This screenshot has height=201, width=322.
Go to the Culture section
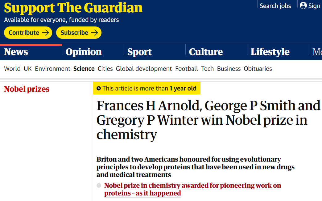click(x=206, y=52)
